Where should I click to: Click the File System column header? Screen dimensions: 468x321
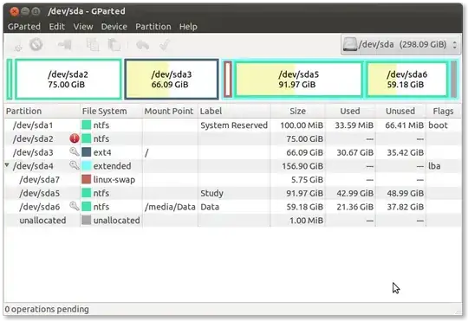click(111, 111)
